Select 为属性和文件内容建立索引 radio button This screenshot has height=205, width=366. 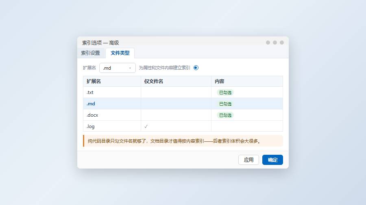[x=196, y=68]
